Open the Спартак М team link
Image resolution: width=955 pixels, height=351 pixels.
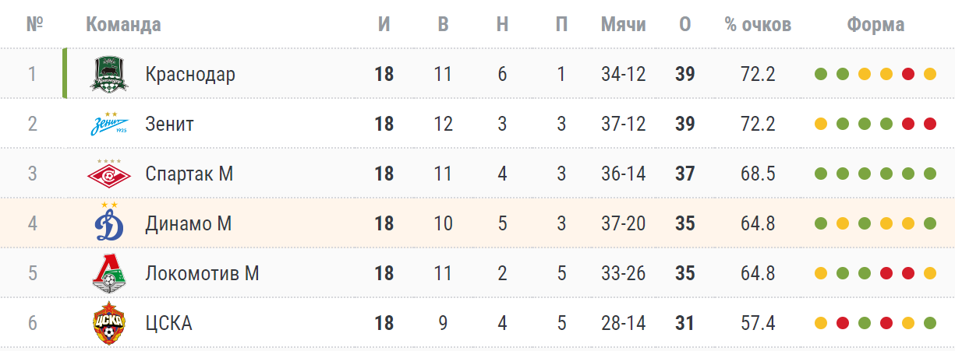pos(189,174)
